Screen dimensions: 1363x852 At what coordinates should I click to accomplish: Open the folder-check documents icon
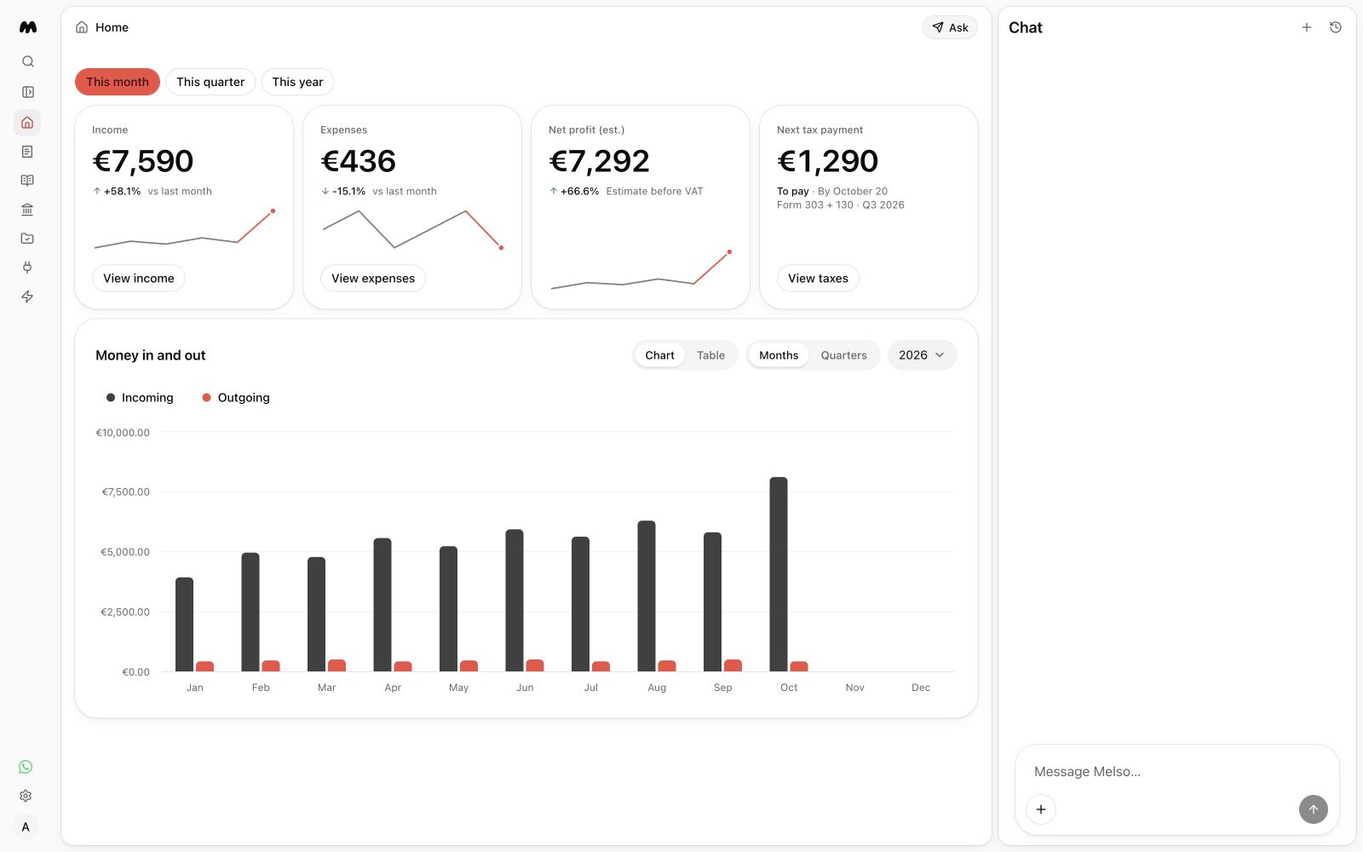[27, 239]
